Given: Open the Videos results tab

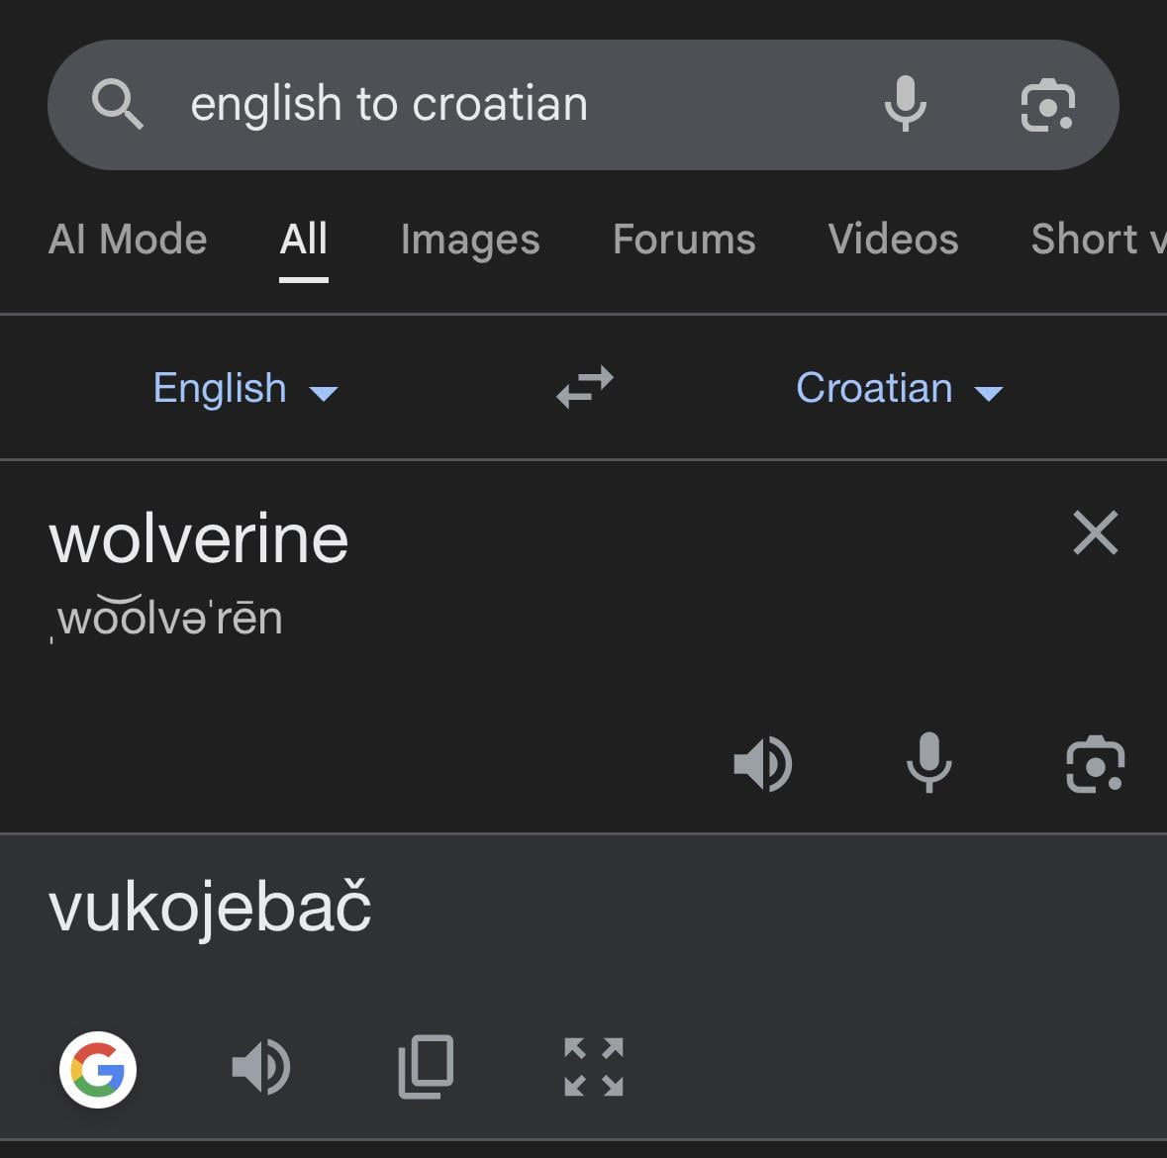Looking at the screenshot, I should coord(893,240).
